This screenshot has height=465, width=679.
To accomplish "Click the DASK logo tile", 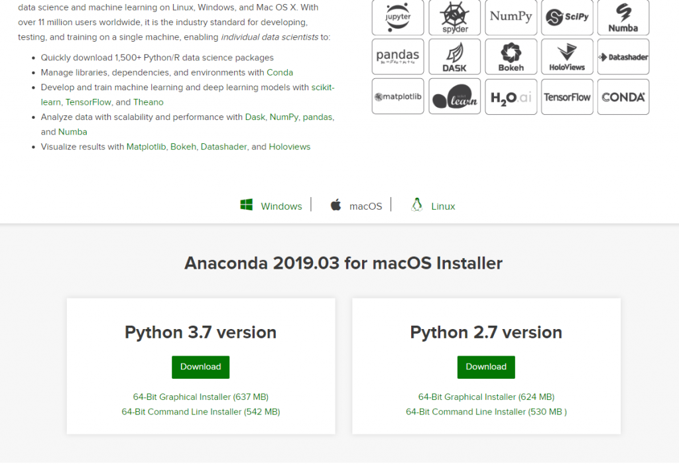I will pos(454,57).
